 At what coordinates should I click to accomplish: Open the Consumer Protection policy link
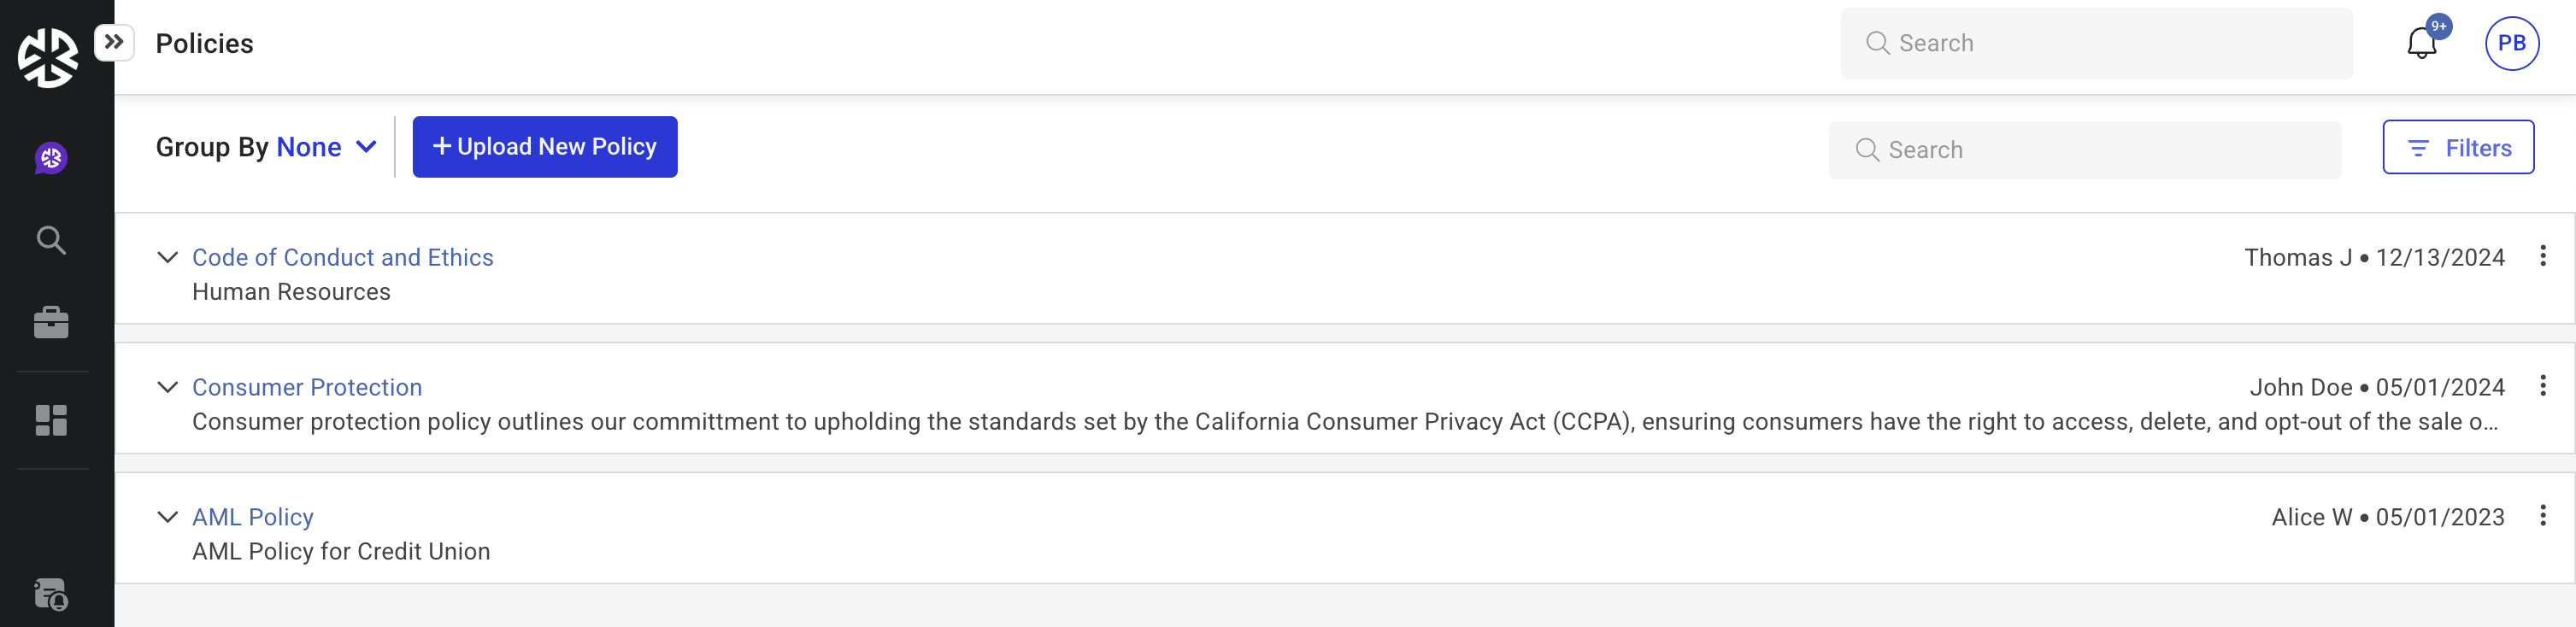307,387
